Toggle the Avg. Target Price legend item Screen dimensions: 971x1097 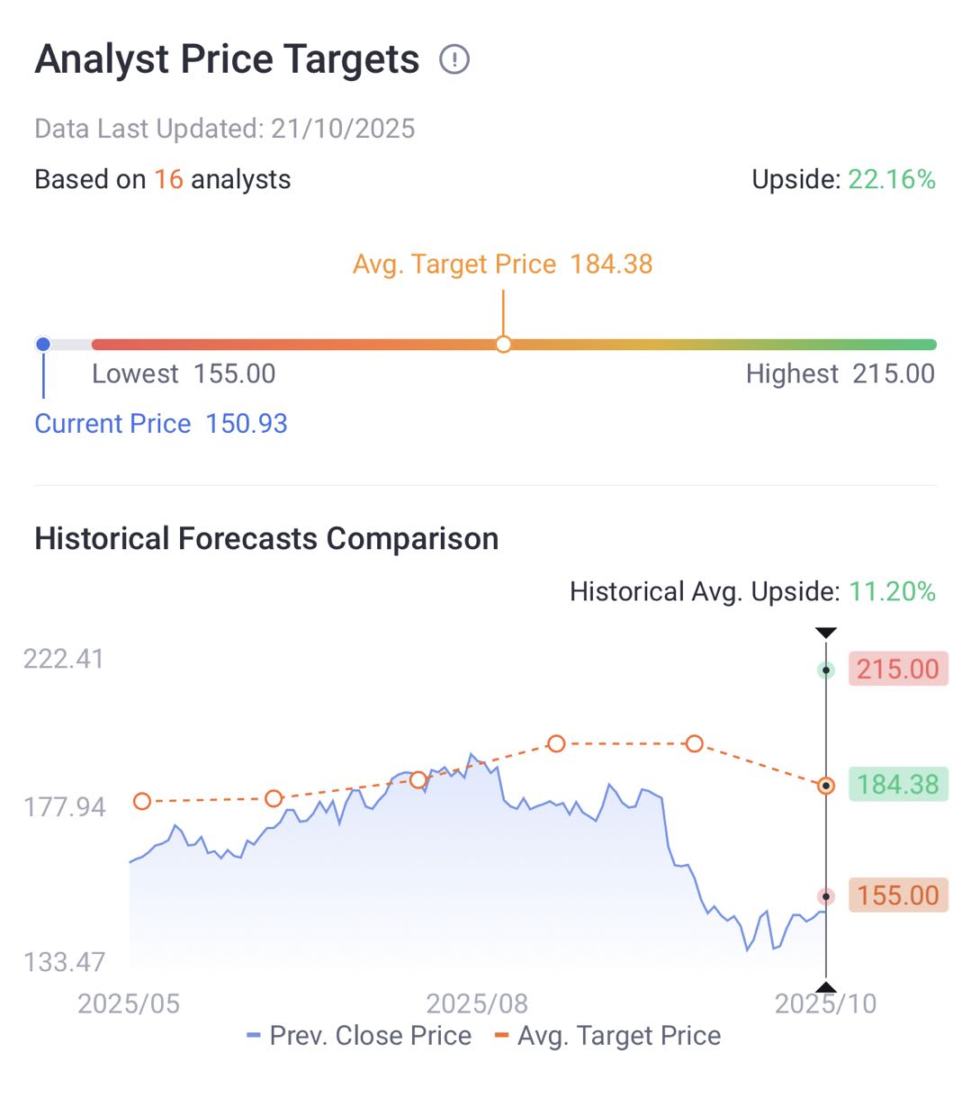pos(608,1036)
